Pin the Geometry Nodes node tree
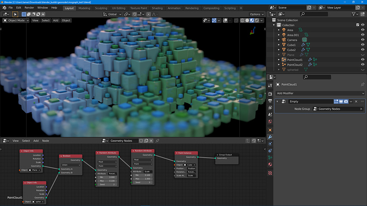 [157, 141]
